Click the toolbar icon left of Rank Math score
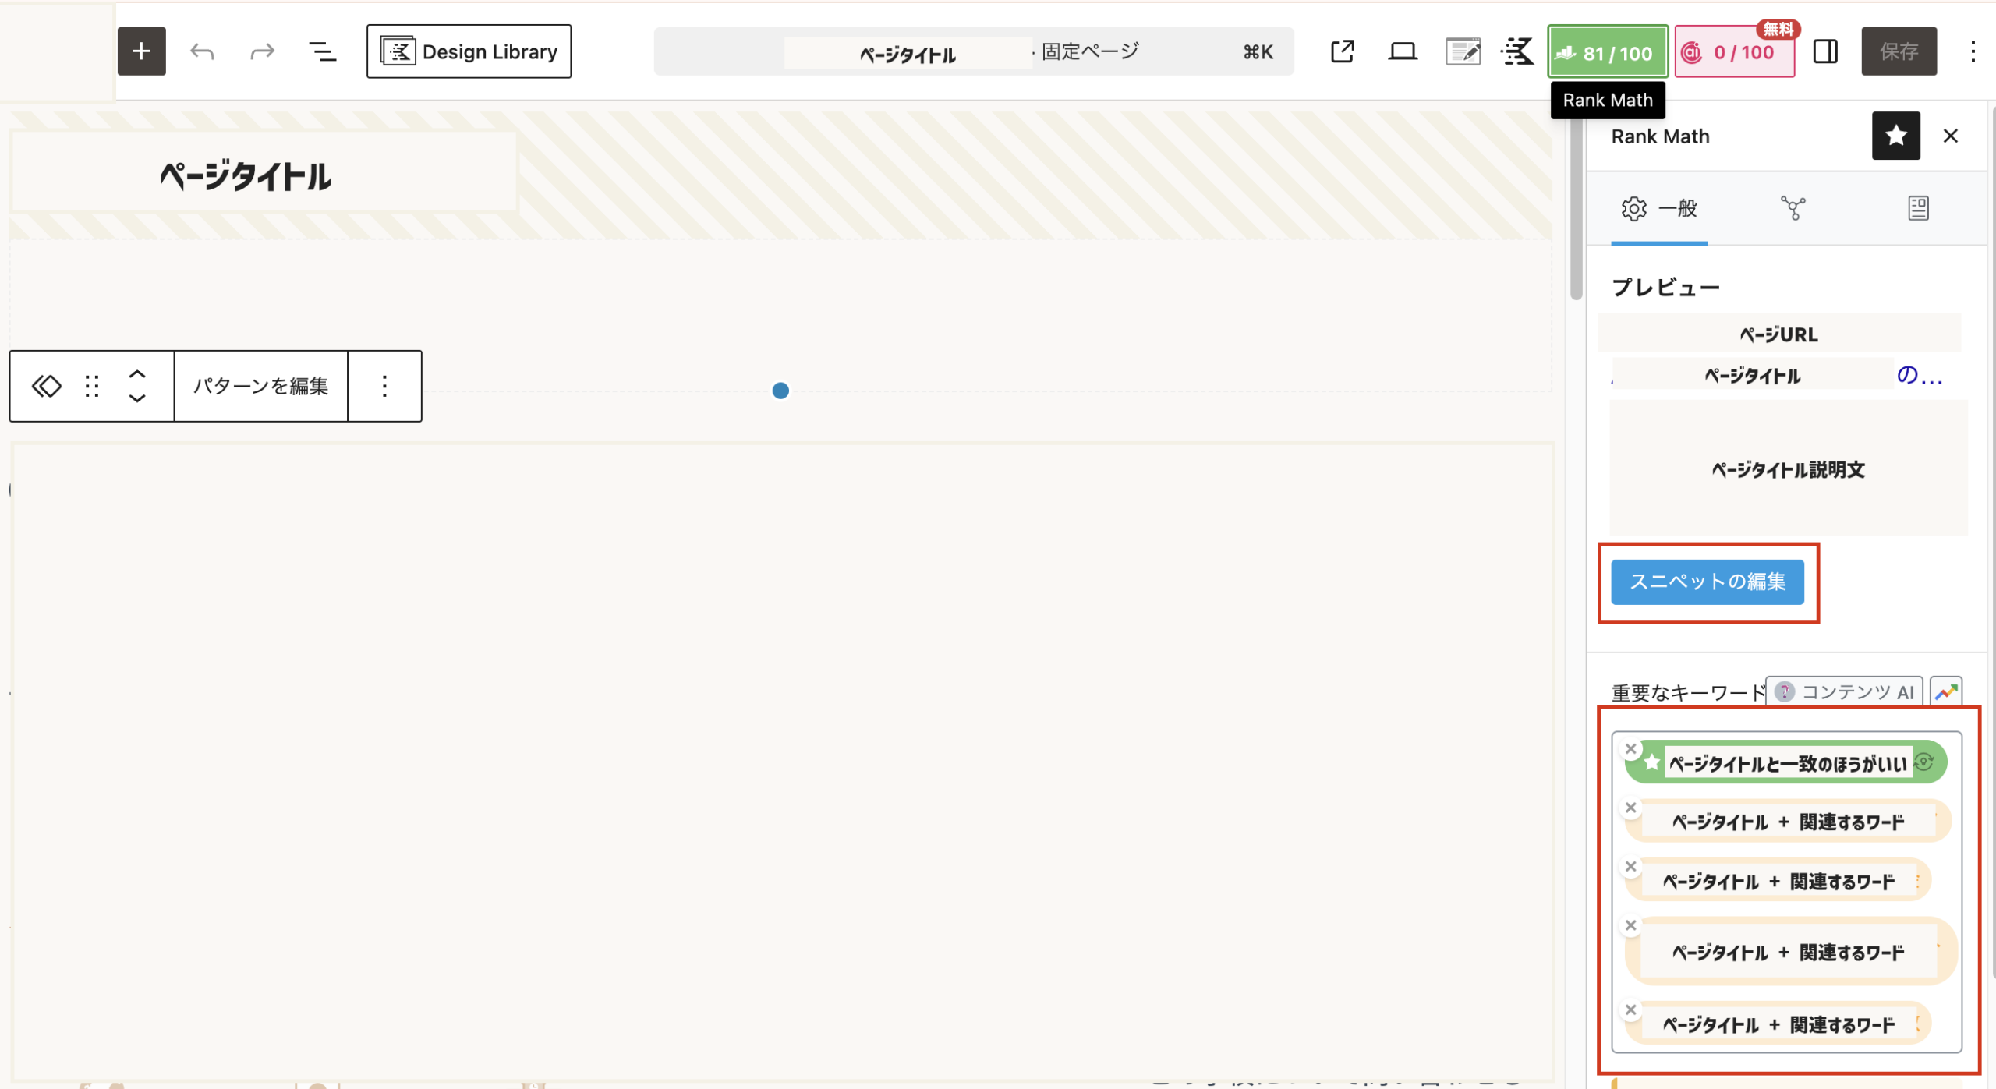 coord(1517,51)
